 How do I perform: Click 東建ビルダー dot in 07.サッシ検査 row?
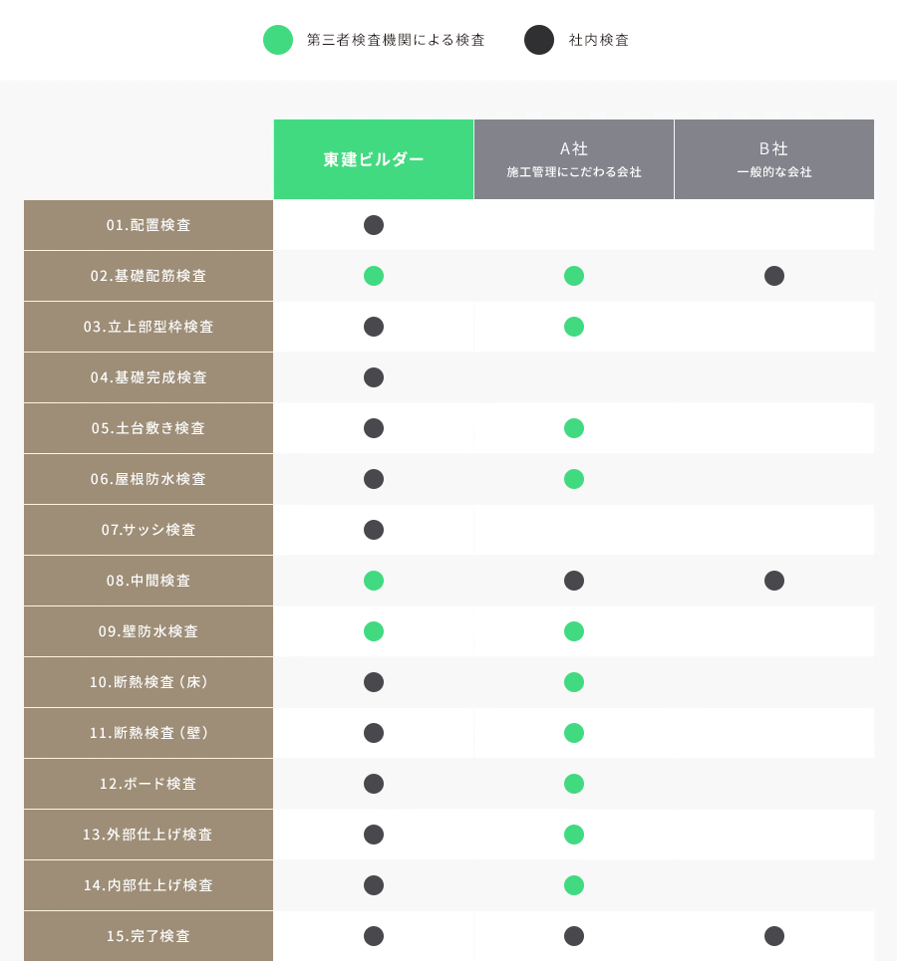pos(374,530)
